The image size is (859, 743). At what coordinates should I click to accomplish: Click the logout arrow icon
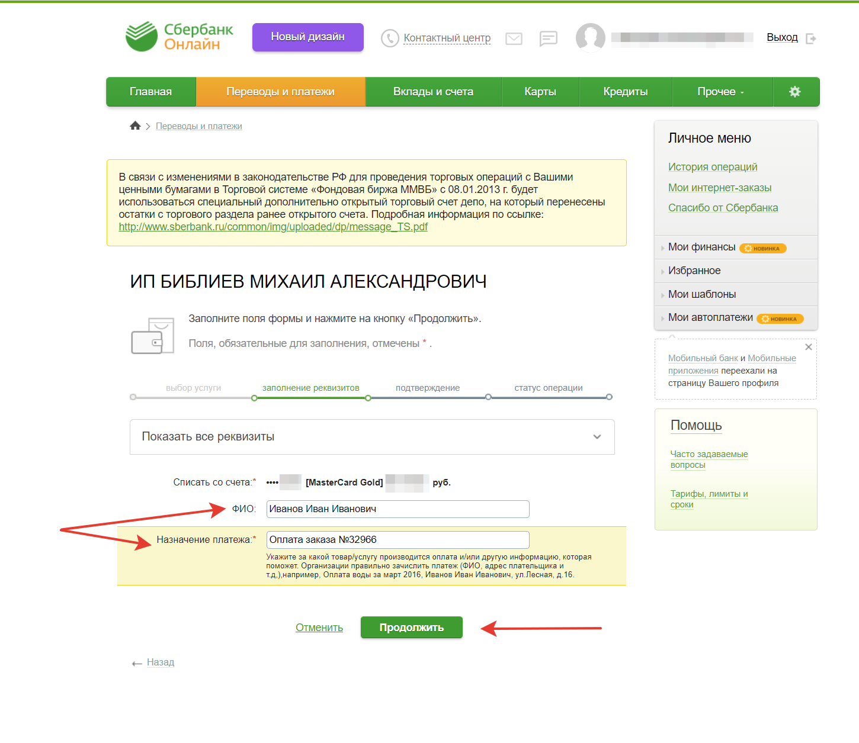coord(811,38)
